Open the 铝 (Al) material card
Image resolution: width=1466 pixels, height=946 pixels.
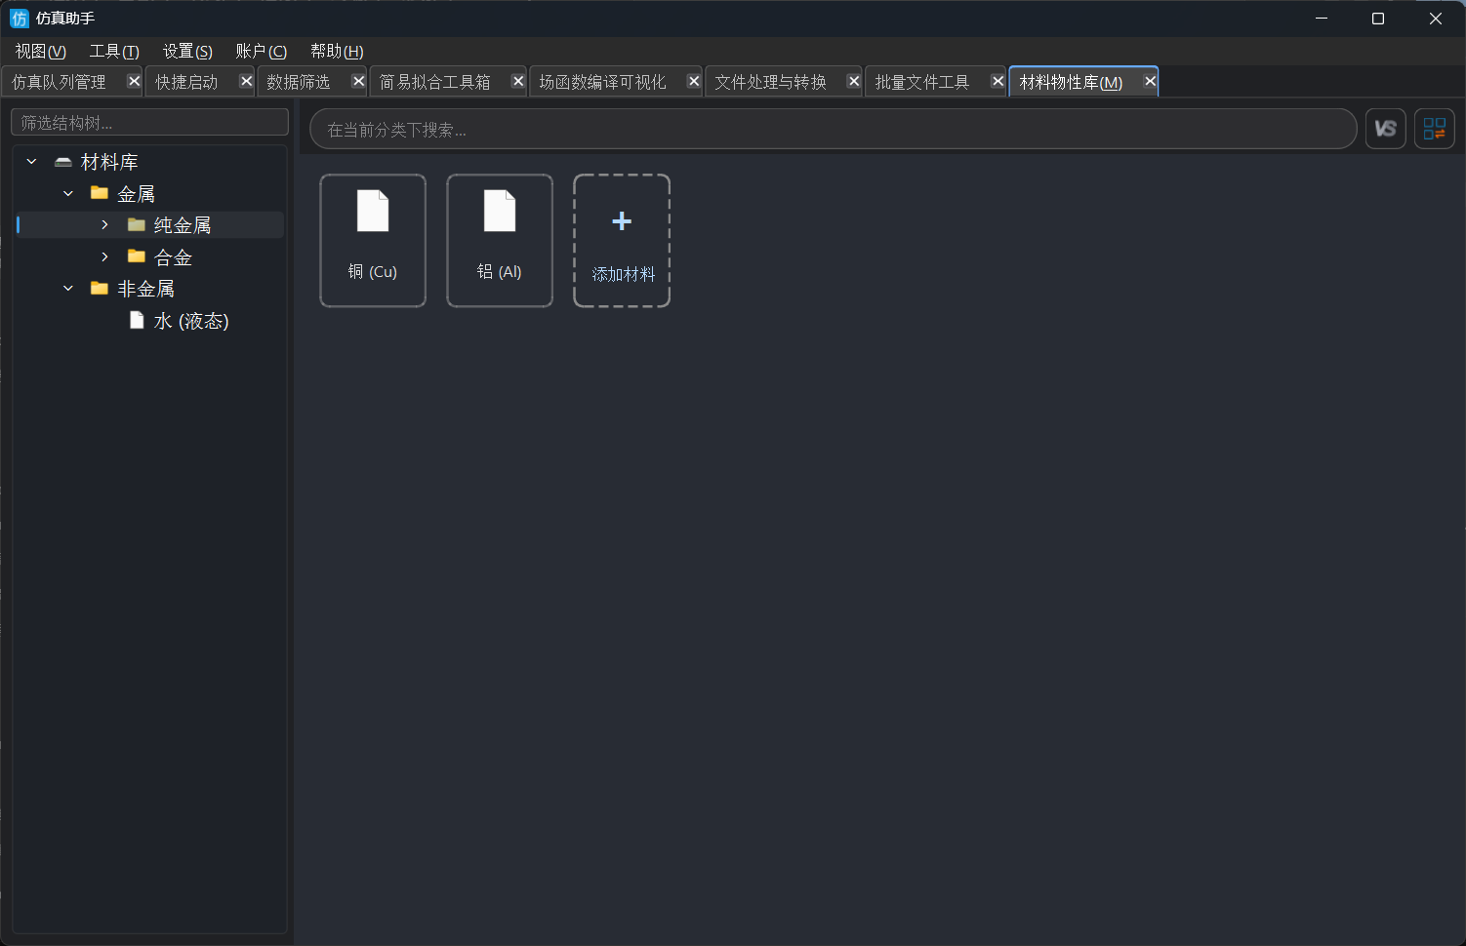click(500, 241)
